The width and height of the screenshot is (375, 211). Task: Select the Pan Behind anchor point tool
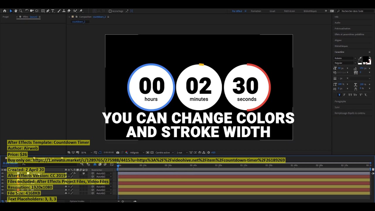tap(37, 11)
